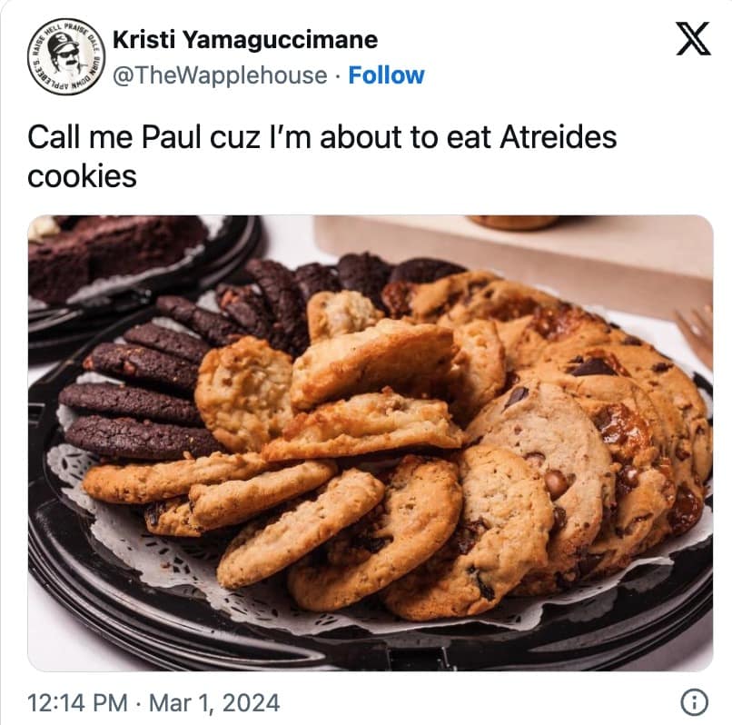Click the word cookies on the second line

pyautogui.click(x=82, y=177)
